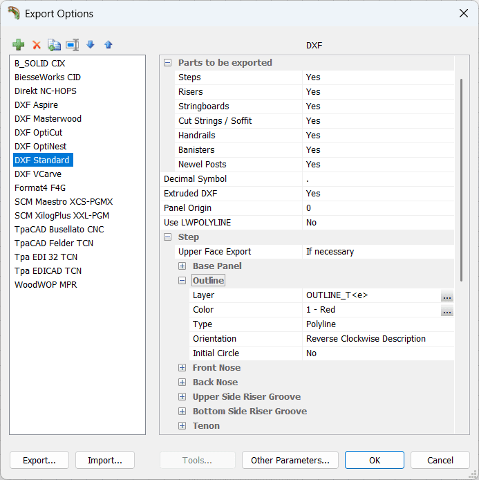Click the Export... button
479x480 pixels.
pos(39,460)
